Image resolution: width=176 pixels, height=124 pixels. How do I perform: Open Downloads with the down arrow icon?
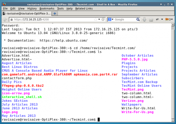(x=144, y=19)
